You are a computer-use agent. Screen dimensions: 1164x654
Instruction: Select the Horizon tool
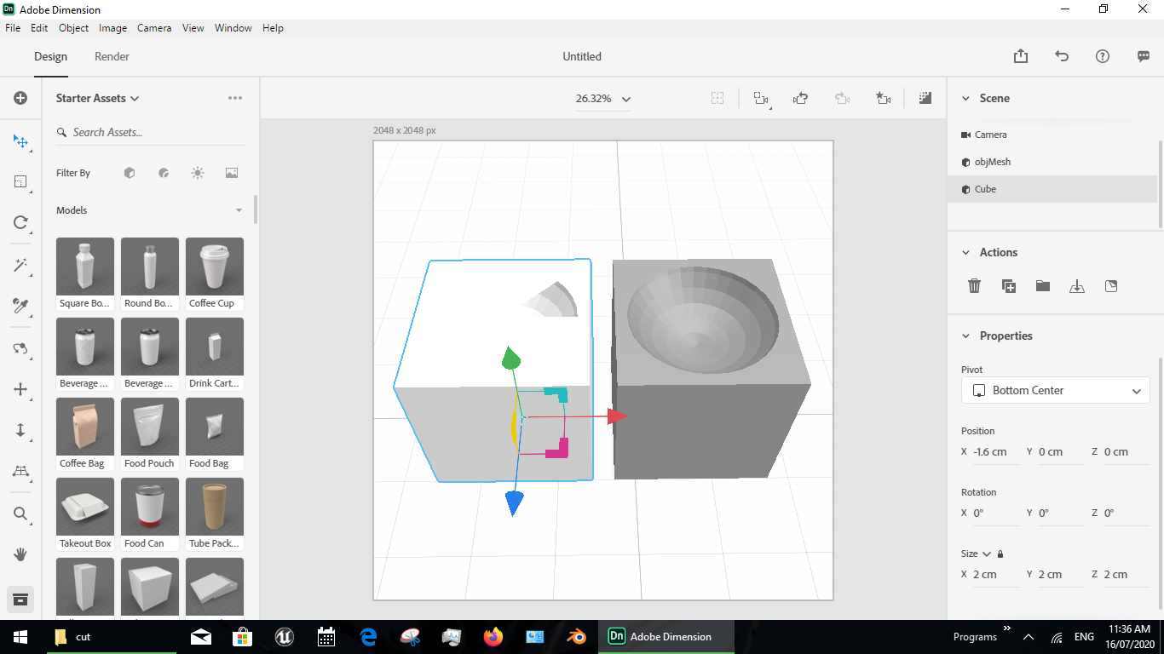tap(20, 471)
